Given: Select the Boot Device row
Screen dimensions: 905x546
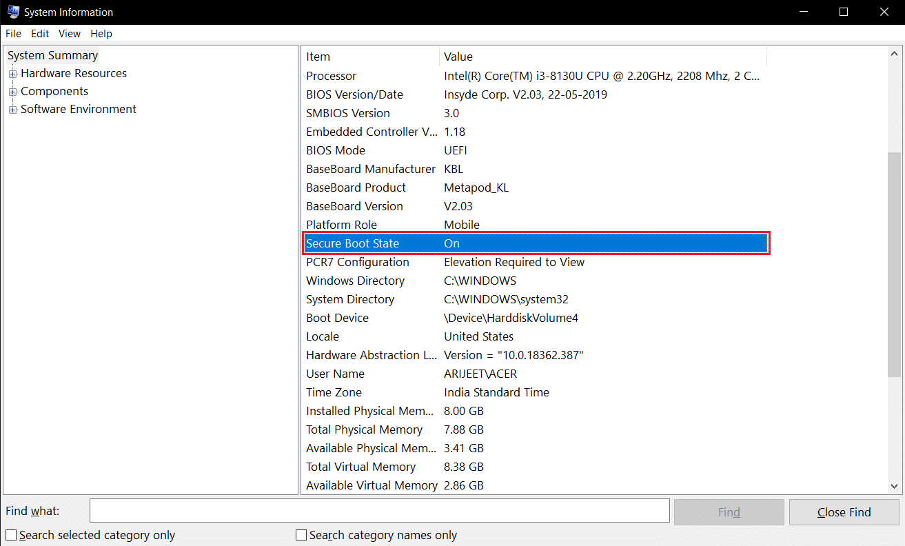Looking at the screenshot, I should pos(535,318).
